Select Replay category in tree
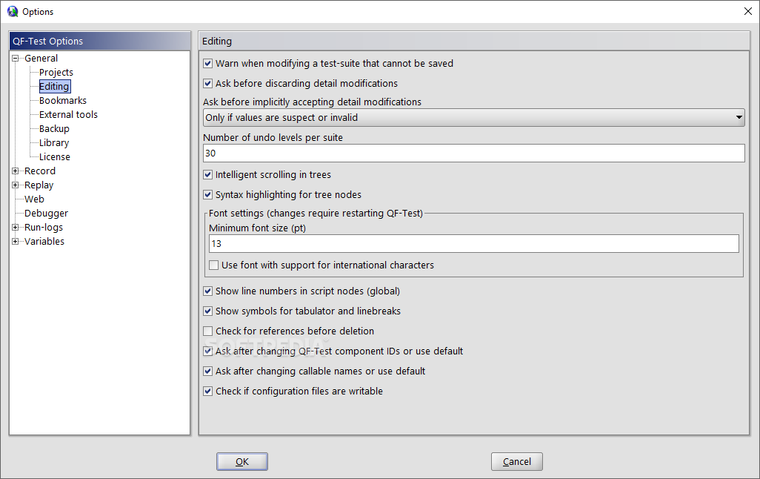 (39, 185)
